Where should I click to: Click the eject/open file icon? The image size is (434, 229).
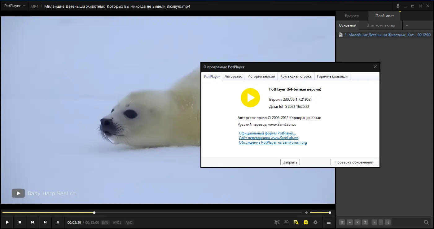(58, 222)
